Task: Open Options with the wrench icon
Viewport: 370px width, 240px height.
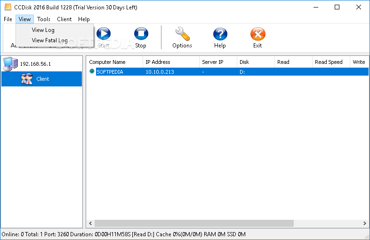Action: (182, 34)
